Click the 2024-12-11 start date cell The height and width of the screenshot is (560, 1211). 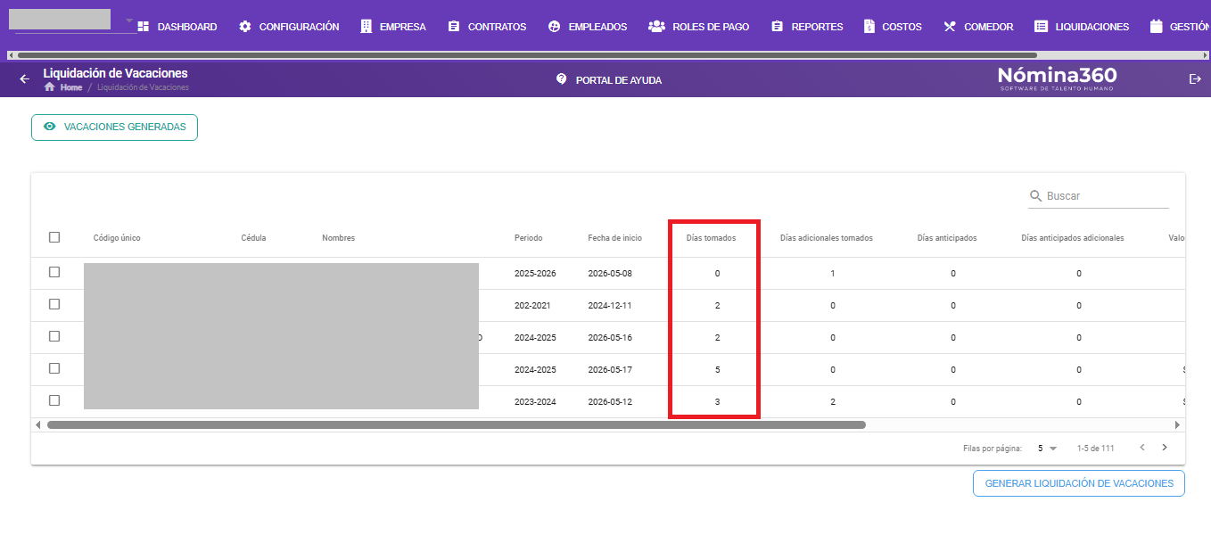tap(610, 305)
